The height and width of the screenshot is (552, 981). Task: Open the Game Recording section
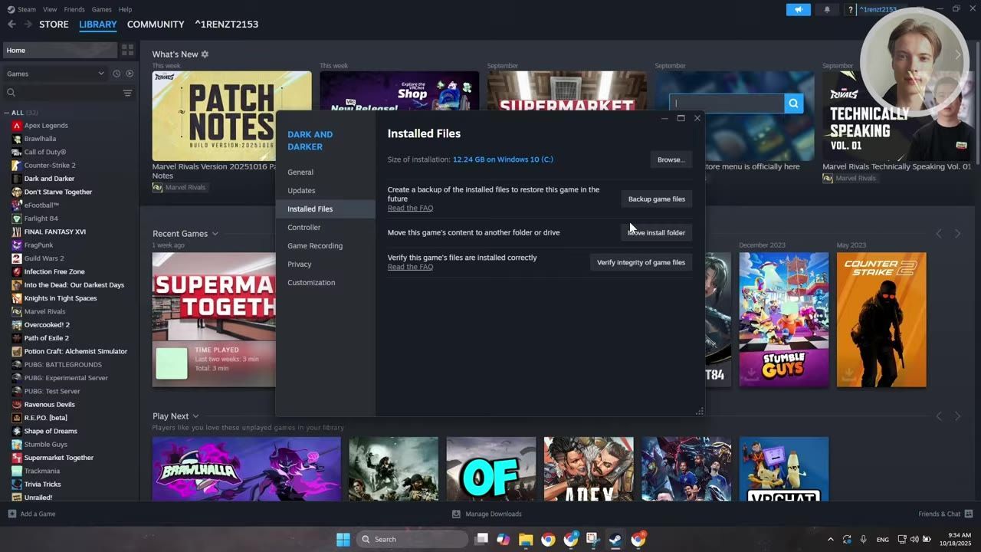[326, 246]
